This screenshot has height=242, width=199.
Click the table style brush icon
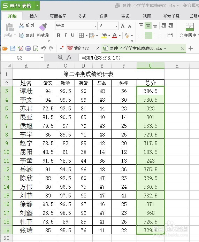tap(92, 36)
